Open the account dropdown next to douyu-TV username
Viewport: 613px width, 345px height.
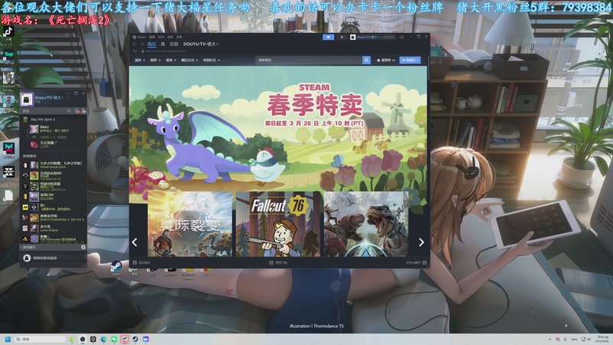point(383,37)
